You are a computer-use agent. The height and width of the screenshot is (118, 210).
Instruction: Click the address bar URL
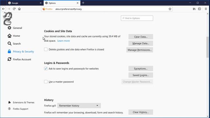(69, 9)
